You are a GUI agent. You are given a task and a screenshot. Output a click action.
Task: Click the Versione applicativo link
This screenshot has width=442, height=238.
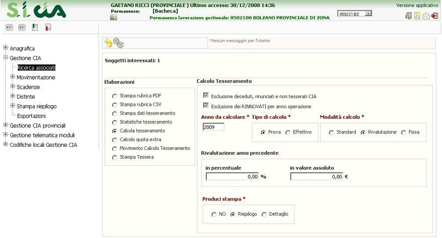coord(417,5)
